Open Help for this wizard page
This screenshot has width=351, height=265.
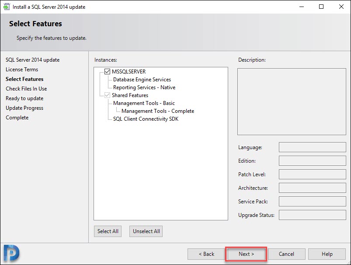coord(327,254)
